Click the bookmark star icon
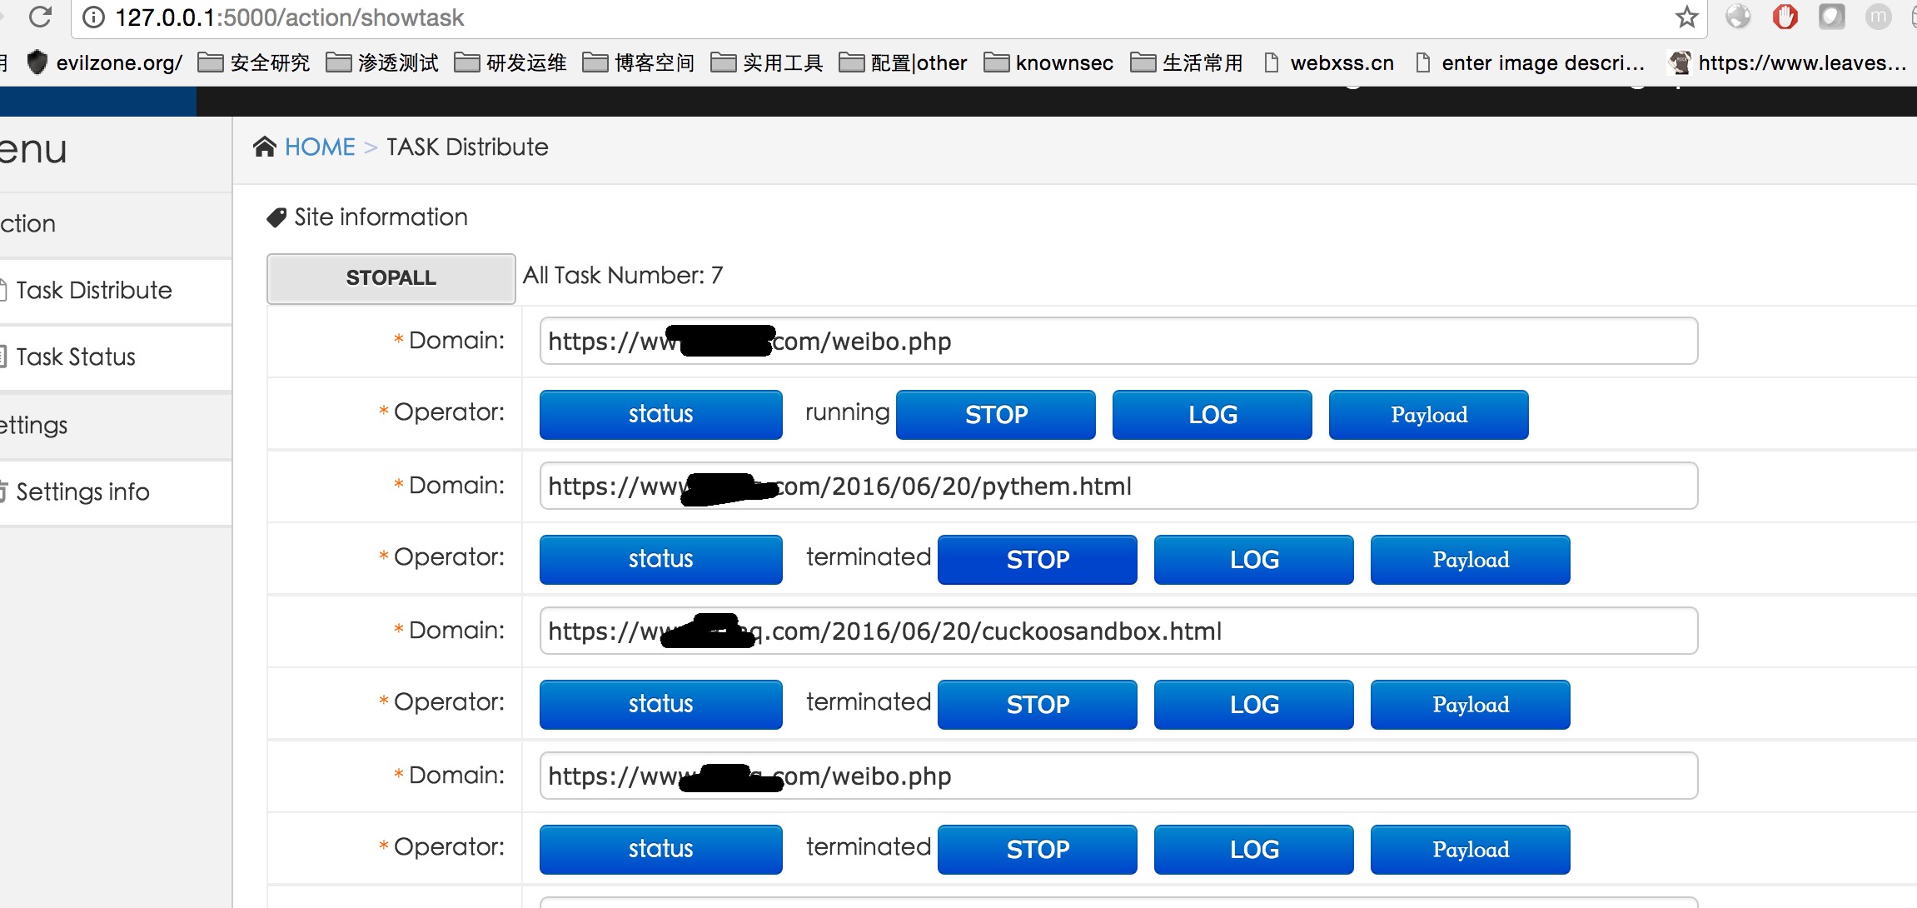 tap(1686, 17)
